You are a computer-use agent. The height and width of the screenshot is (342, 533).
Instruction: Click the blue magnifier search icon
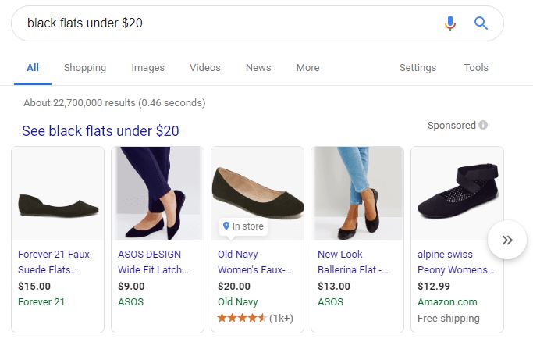tap(481, 23)
